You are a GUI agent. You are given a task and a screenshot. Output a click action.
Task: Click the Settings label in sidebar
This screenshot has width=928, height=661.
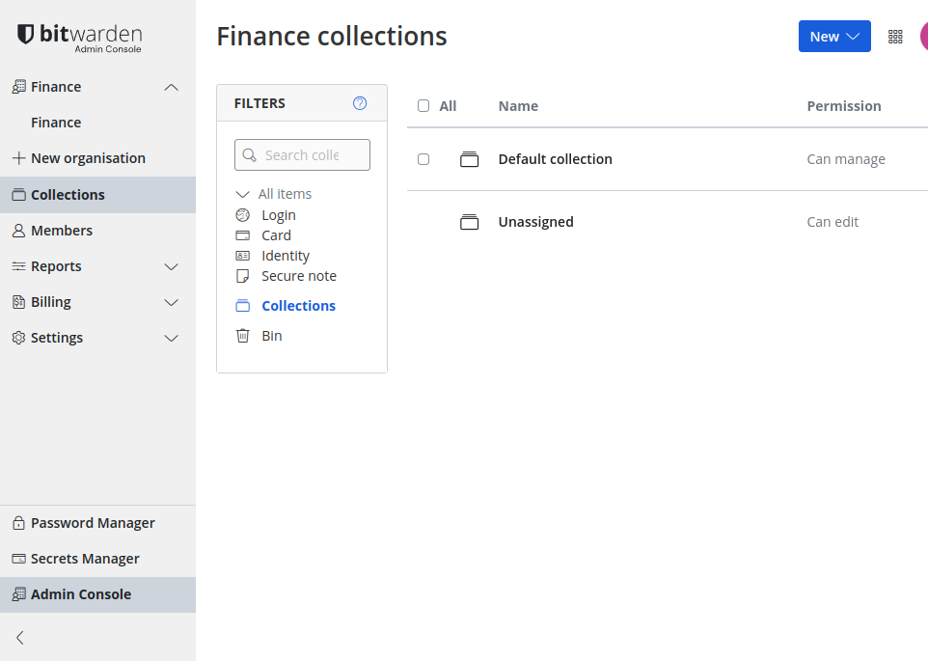(57, 338)
